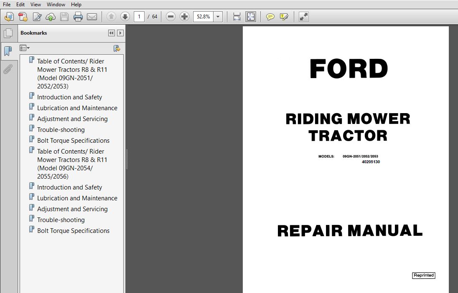The image size is (458, 293).
Task: Click the Save (floppy disk) icon
Action: click(x=64, y=17)
